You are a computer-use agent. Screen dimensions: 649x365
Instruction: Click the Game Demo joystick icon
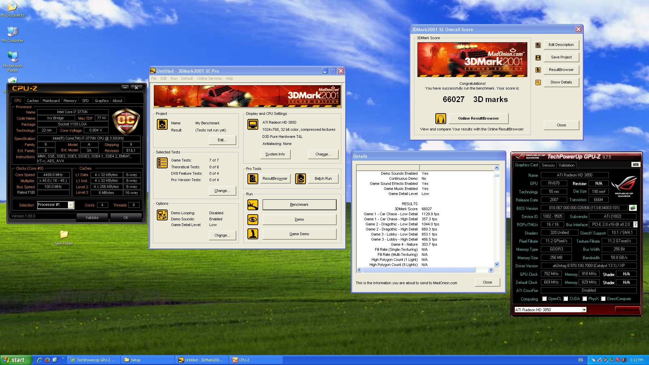(253, 234)
